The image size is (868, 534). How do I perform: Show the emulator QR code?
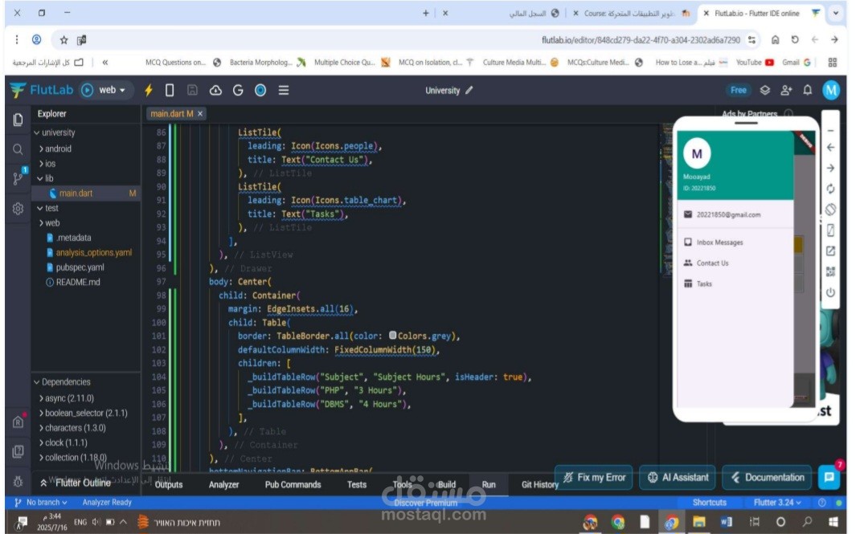pos(830,271)
